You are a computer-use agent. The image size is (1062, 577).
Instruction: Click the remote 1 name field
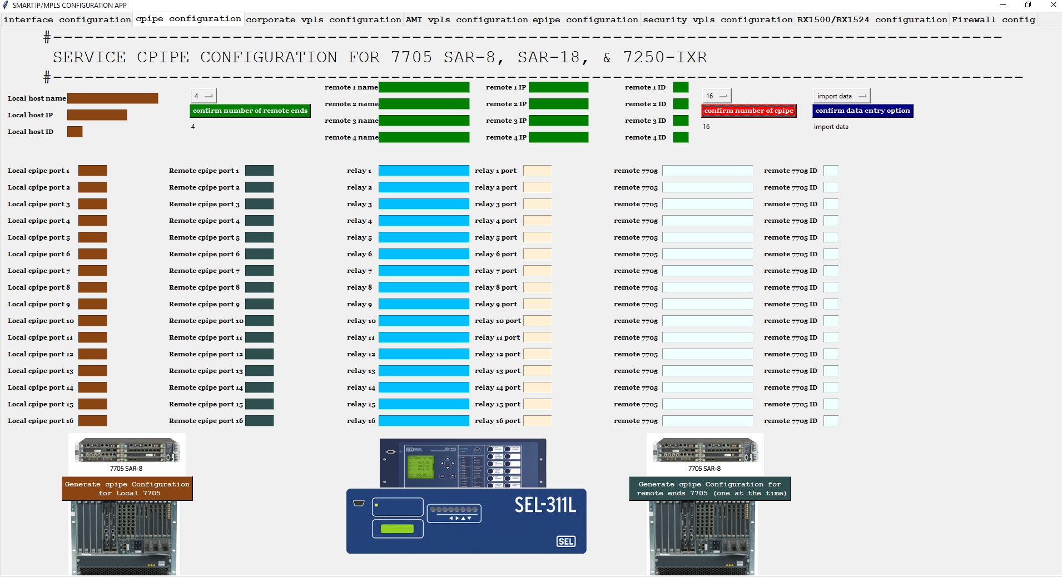pyautogui.click(x=424, y=87)
